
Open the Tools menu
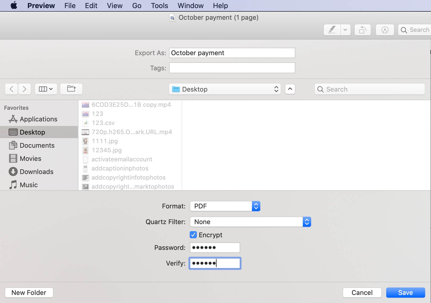pos(159,5)
